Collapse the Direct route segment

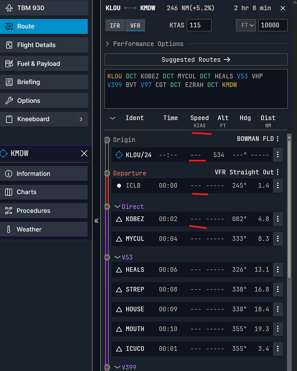(117, 207)
